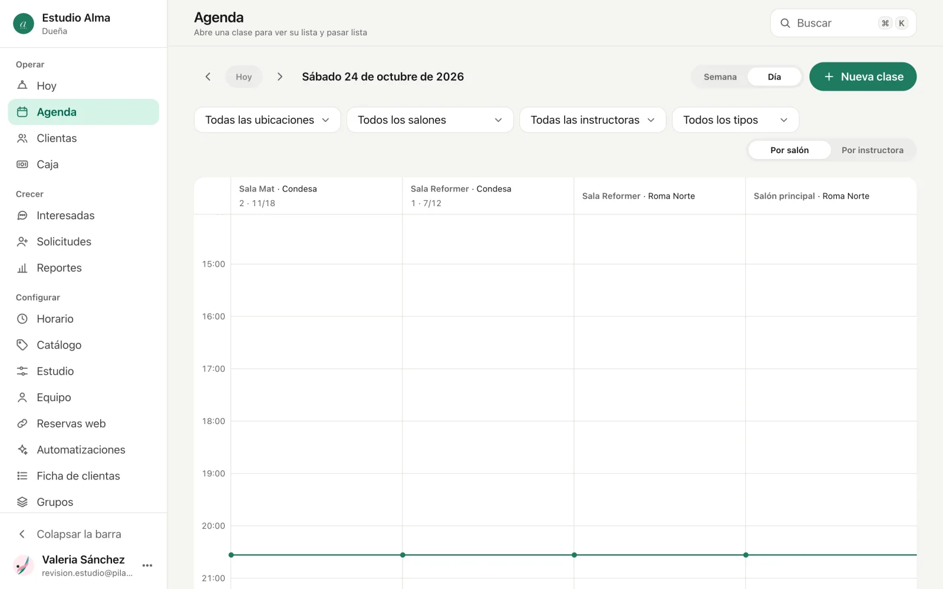Click the Solicitudes add-person icon
Image resolution: width=943 pixels, height=589 pixels.
pyautogui.click(x=22, y=241)
